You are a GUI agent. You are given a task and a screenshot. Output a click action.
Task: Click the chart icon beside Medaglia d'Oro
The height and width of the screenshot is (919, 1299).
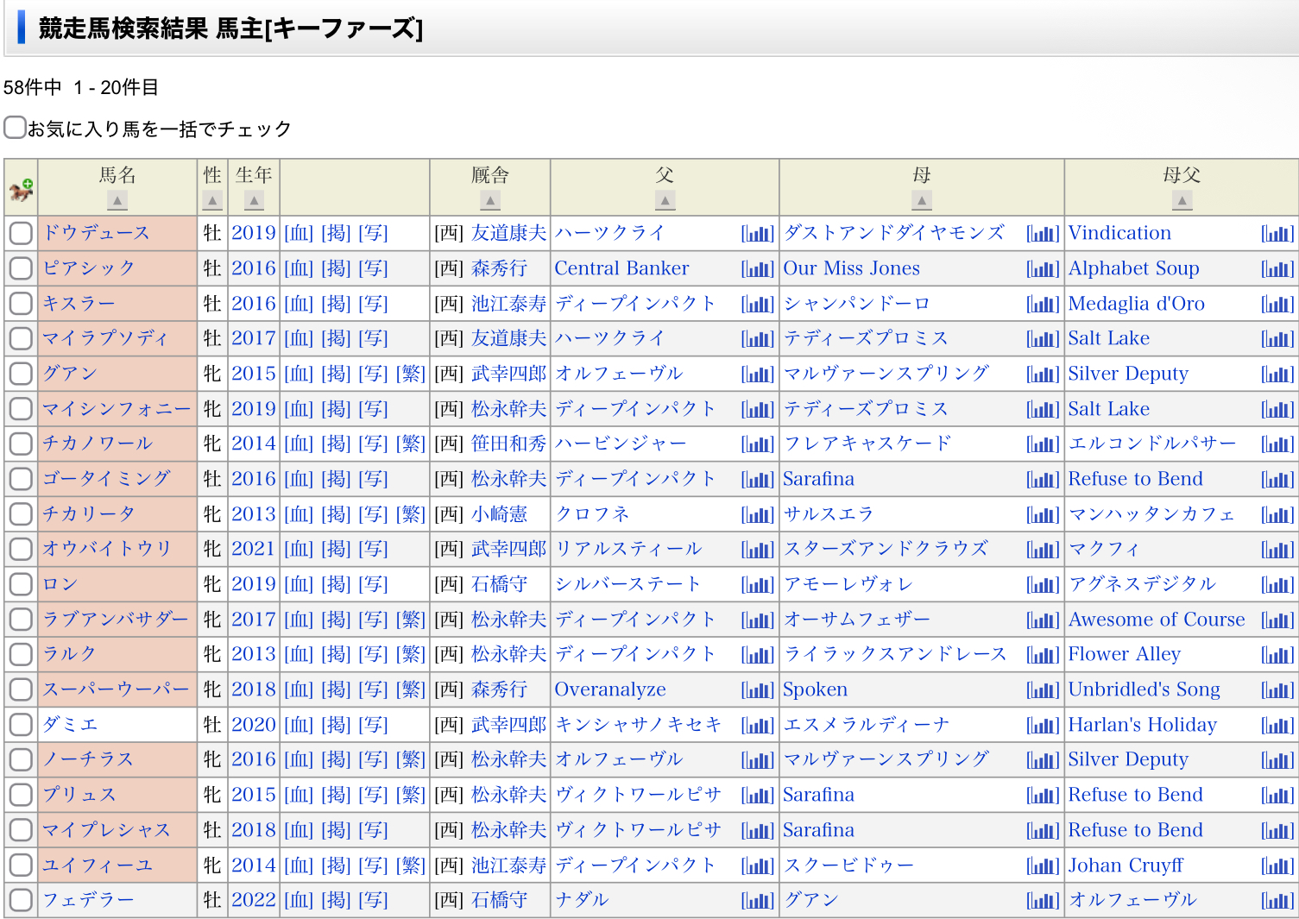[1277, 305]
